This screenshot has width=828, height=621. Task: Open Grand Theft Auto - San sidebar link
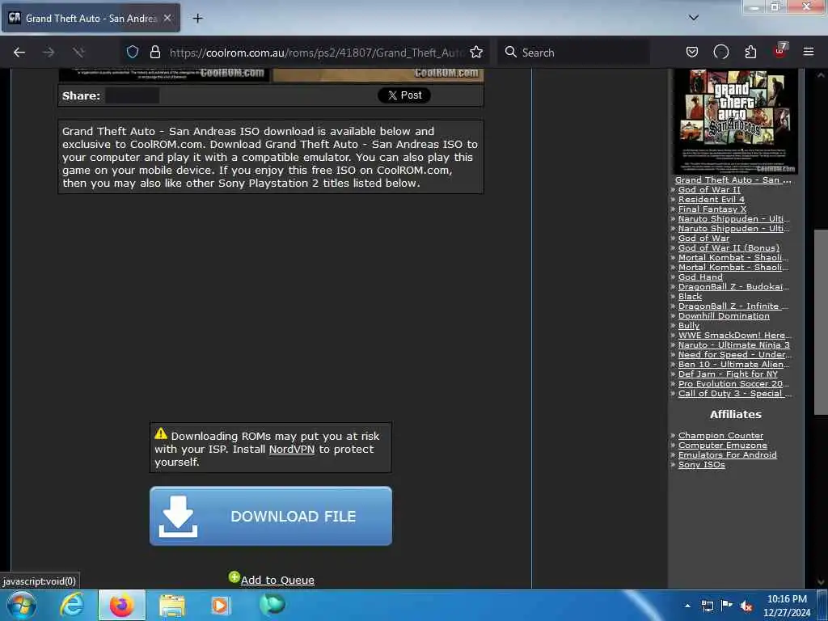point(733,180)
